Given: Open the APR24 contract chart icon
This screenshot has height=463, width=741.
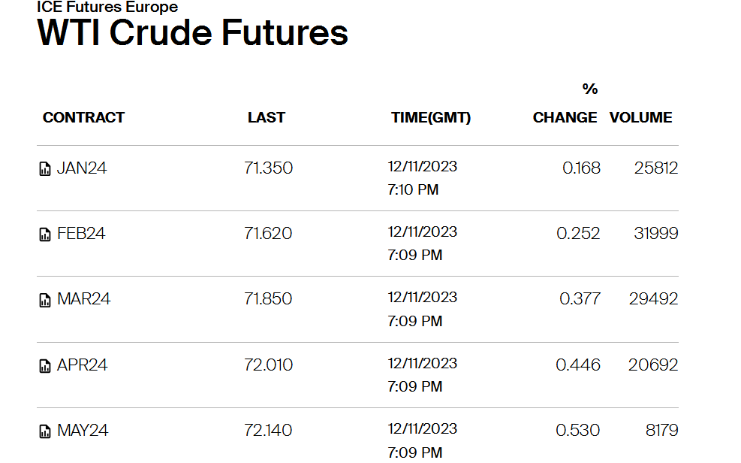Looking at the screenshot, I should click(45, 366).
